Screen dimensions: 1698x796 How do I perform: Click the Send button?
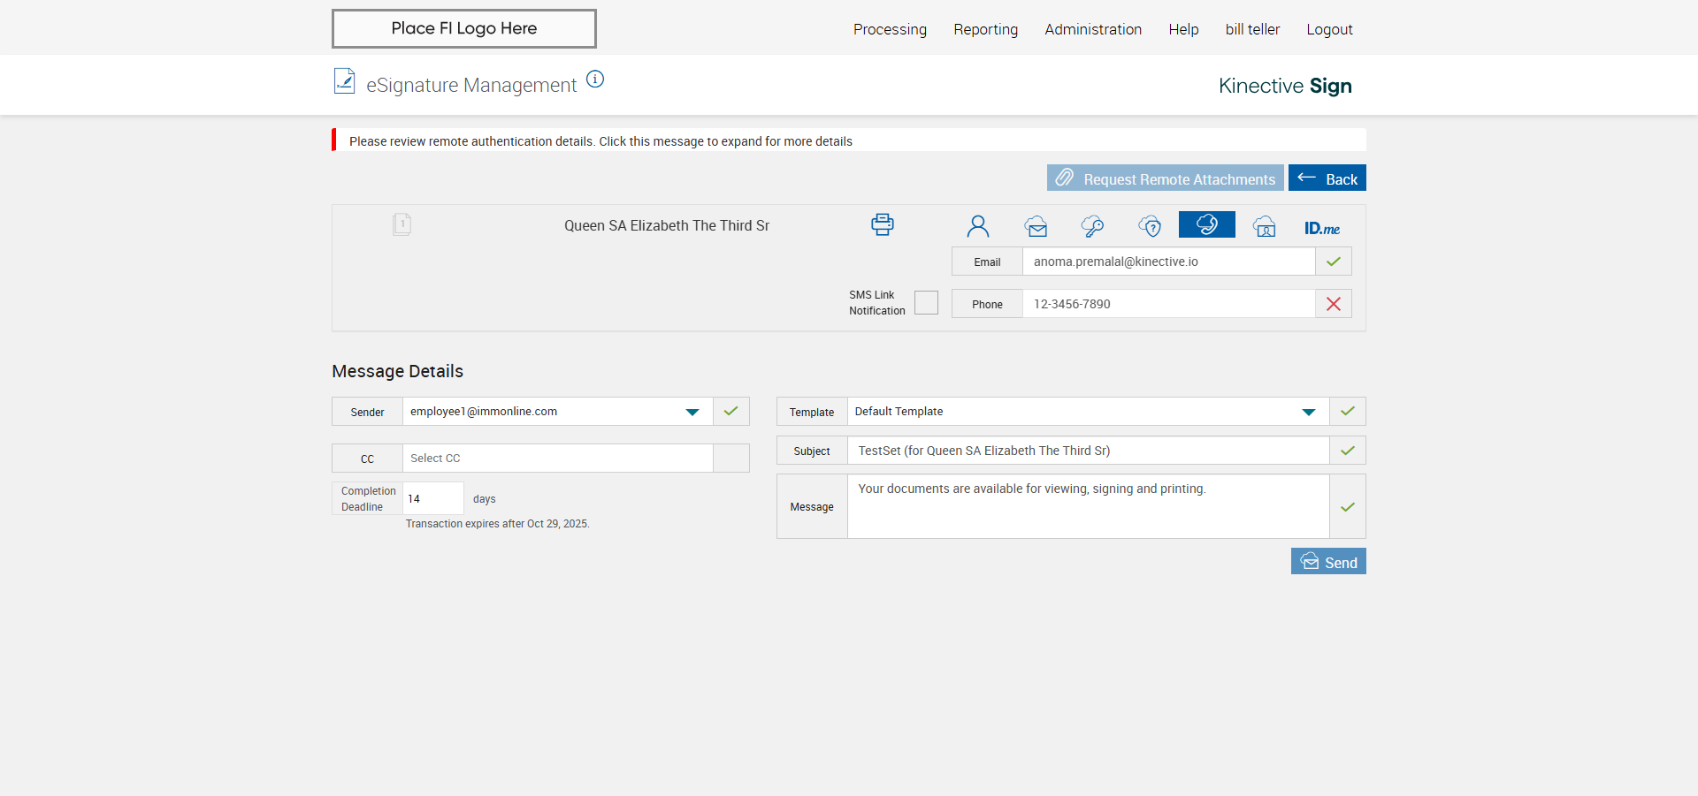pos(1327,562)
